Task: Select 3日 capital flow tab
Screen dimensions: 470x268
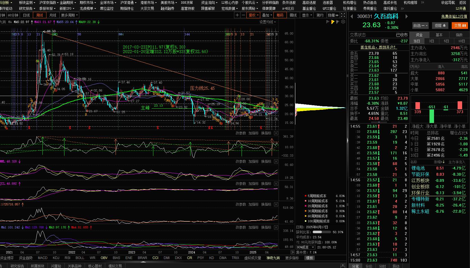Action: click(431, 41)
